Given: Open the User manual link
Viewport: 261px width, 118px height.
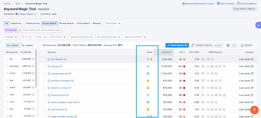Looking at the screenshot, I should click(x=225, y=4).
